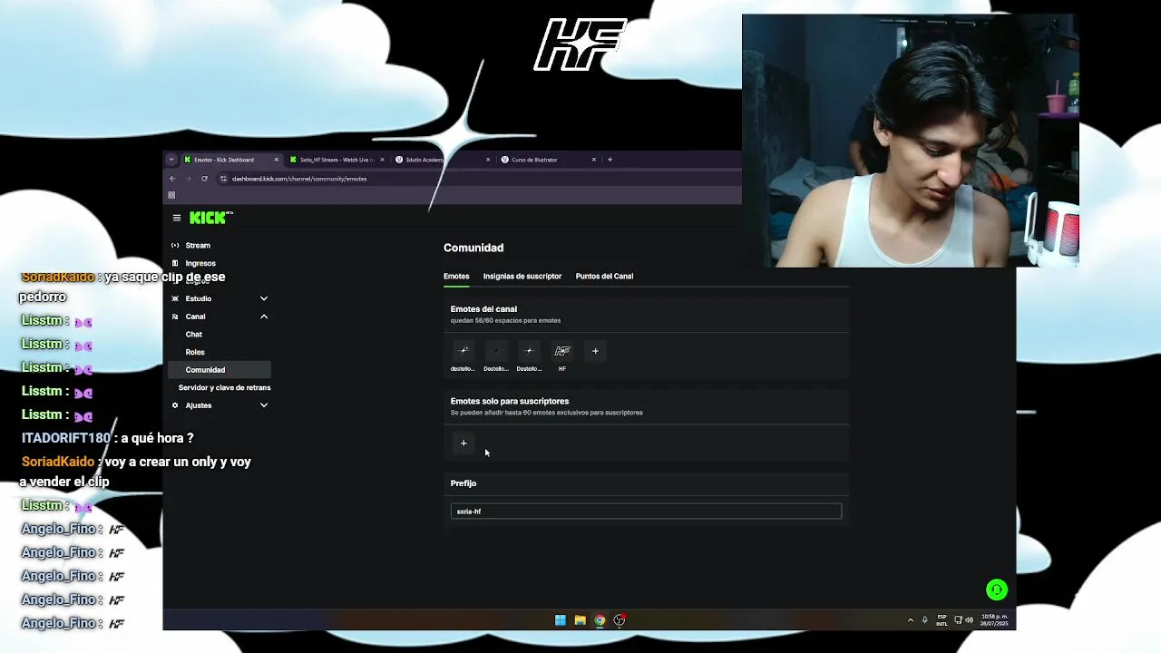
Task: Switch to the Emotes tab
Action: [x=456, y=277]
